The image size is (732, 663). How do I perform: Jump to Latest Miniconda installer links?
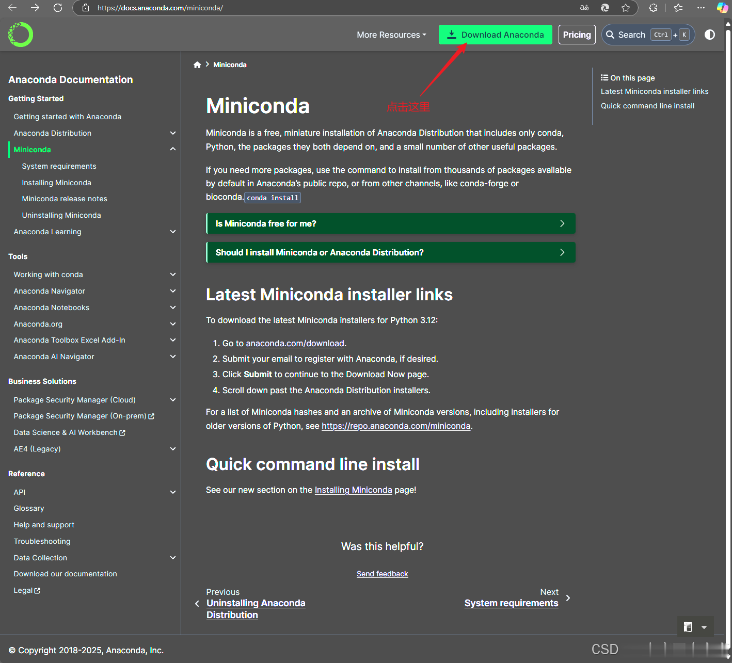(655, 91)
